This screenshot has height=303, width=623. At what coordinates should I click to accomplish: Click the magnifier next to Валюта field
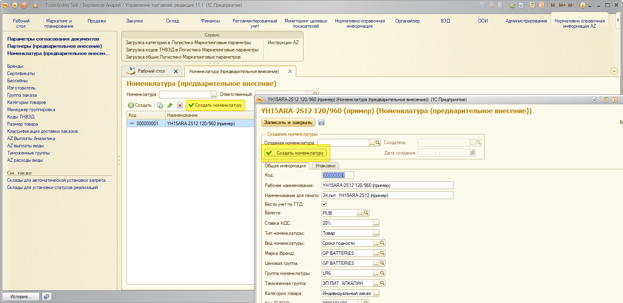[x=366, y=213]
